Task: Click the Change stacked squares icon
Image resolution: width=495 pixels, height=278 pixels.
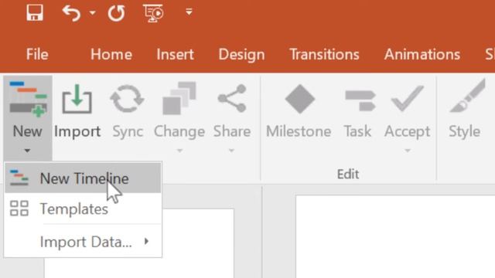Action: pyautogui.click(x=179, y=98)
